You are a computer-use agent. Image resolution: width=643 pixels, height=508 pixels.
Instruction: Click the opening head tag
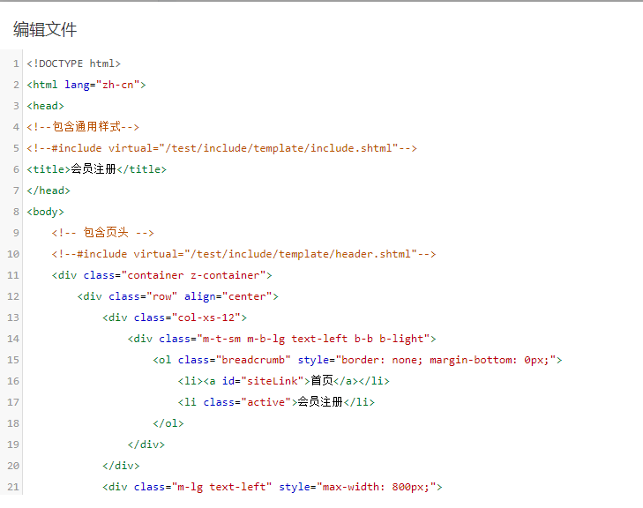[45, 106]
